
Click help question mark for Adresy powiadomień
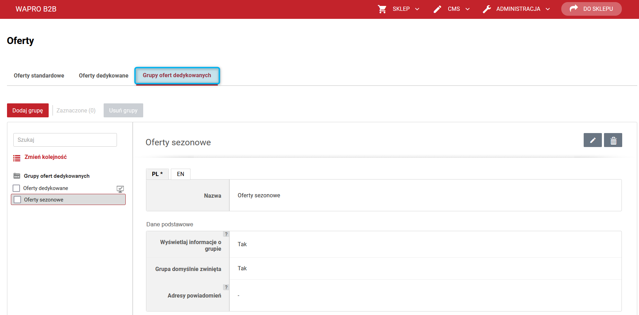[x=226, y=287]
